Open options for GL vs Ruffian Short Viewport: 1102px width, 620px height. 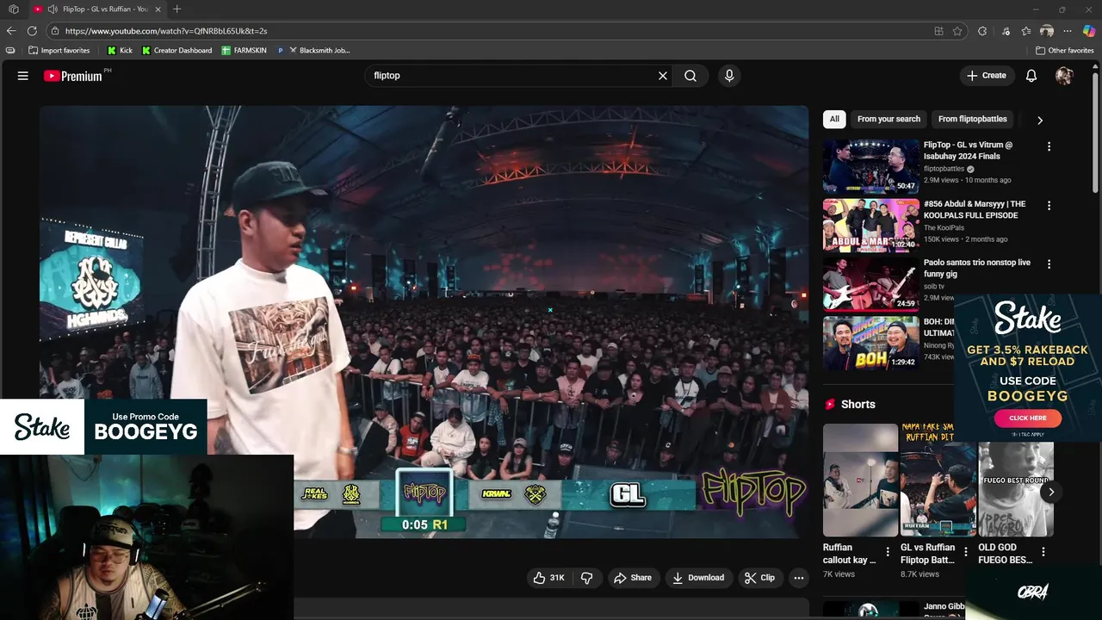pos(966,552)
